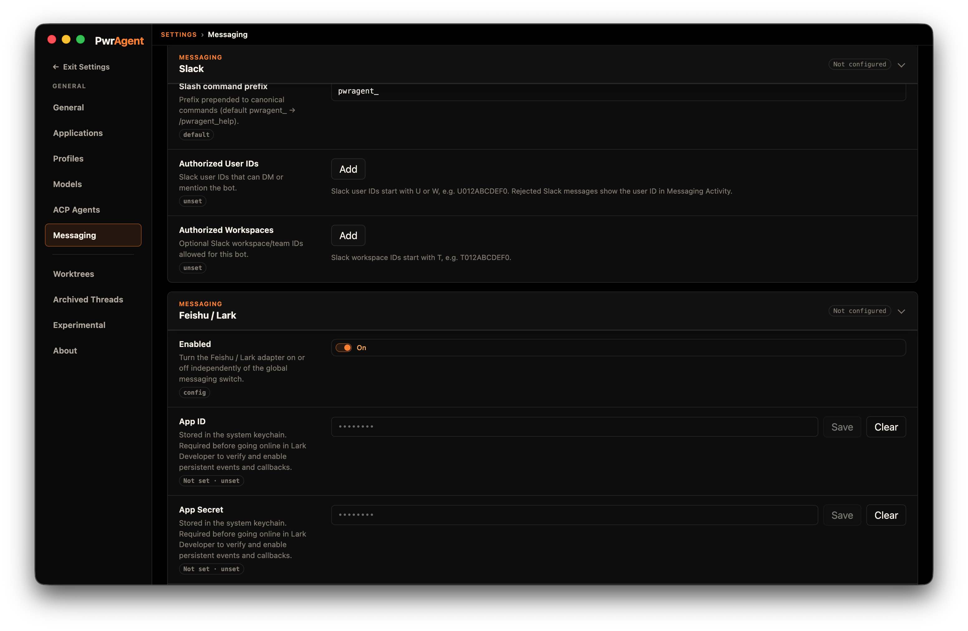Clear the App Secret value
968x631 pixels.
click(886, 515)
